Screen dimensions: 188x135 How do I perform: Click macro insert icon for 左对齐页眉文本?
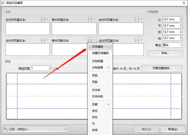coord(43,19)
